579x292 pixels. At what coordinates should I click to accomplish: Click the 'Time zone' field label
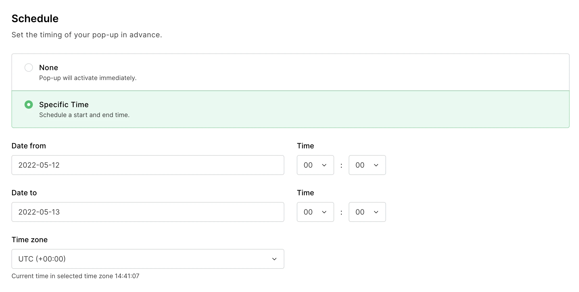[29, 240]
